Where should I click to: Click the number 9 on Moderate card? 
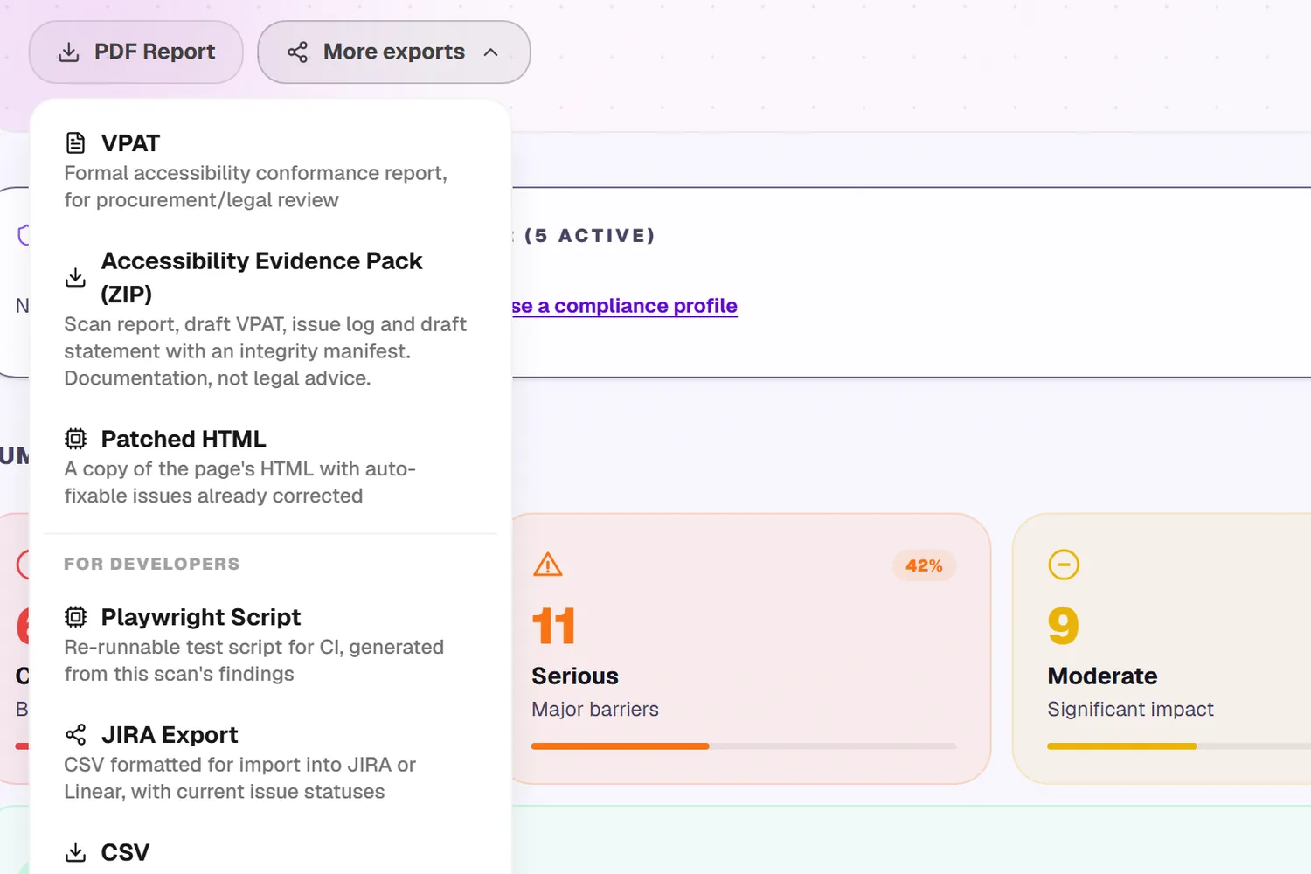click(x=1063, y=627)
